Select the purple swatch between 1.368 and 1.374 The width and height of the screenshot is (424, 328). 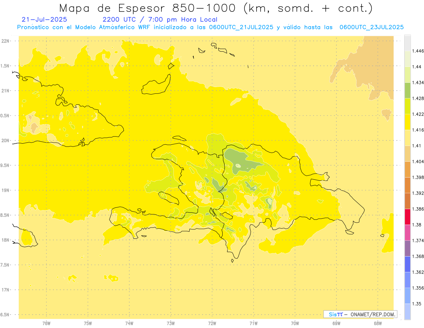pyautogui.click(x=407, y=248)
